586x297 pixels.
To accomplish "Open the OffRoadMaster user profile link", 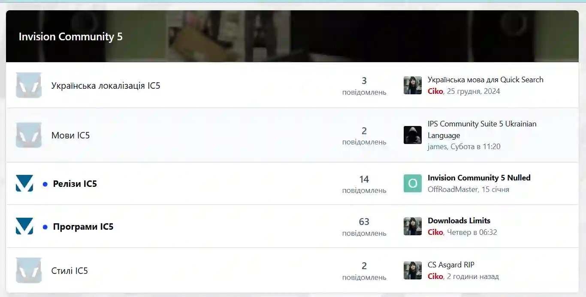I will [x=453, y=189].
